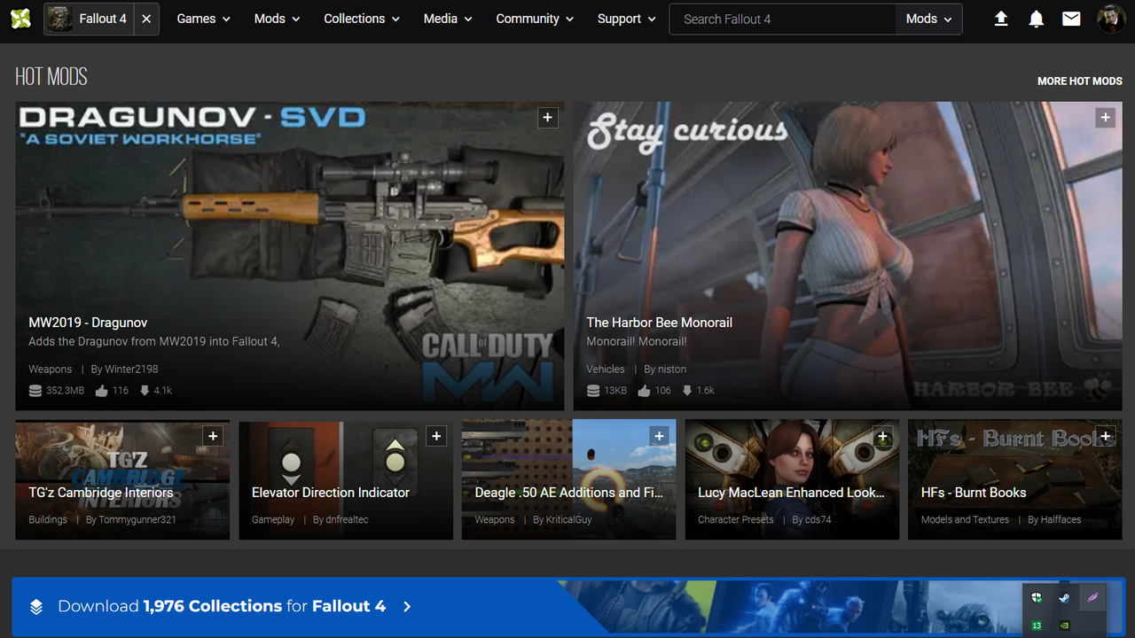Open the notifications bell
The width and height of the screenshot is (1135, 638).
[x=1036, y=19]
